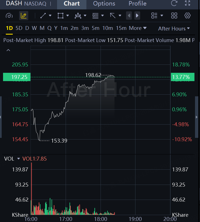The image size is (200, 222).
Task: Switch to the Q quarterly interval
Action: [x=49, y=28]
